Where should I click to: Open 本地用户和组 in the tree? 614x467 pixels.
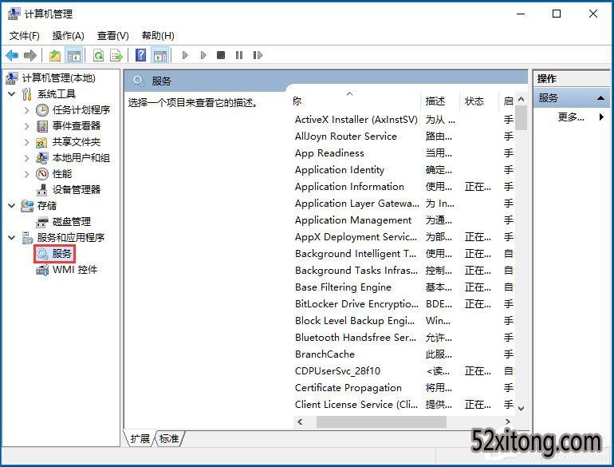(81, 158)
